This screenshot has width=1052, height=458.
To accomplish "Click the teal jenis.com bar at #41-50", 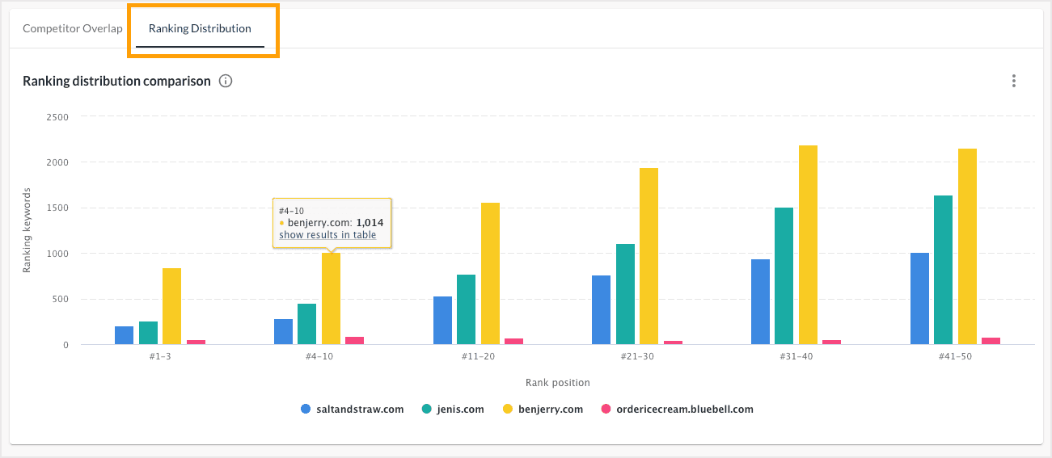I will click(943, 270).
